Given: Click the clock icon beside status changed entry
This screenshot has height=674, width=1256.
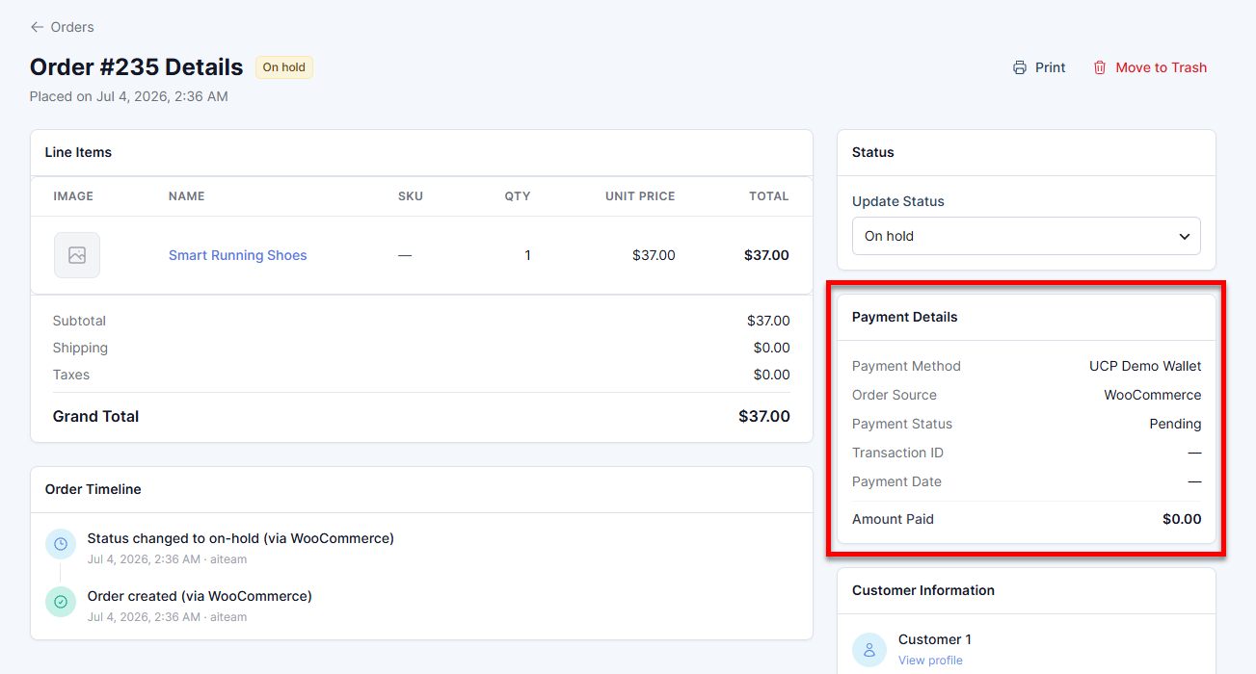Looking at the screenshot, I should [61, 544].
